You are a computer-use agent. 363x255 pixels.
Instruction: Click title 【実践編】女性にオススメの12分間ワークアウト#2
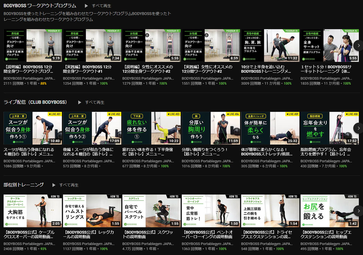tap(207, 69)
